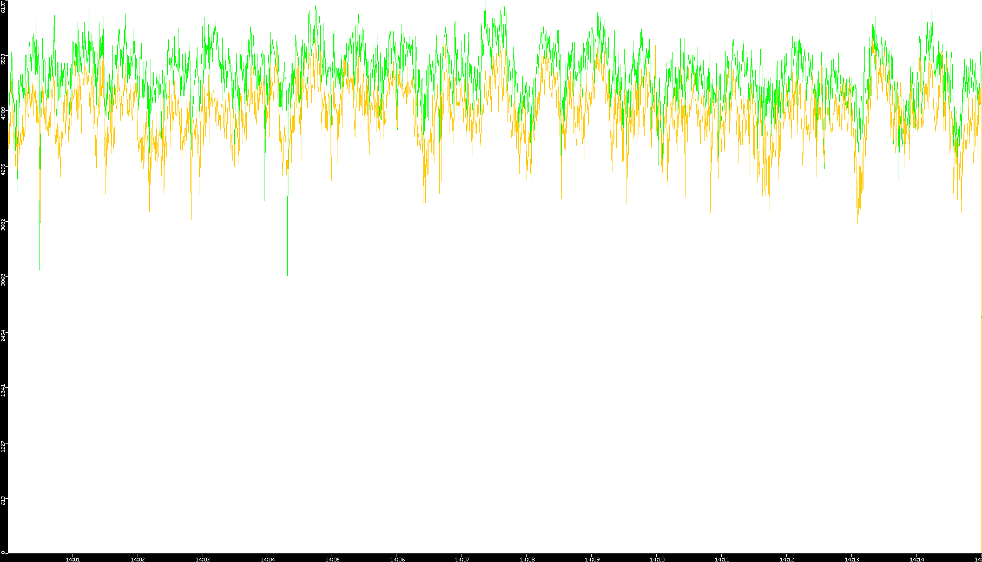Click the 2454 vertical axis label
Viewport: 982px width, 562px height.
pos(4,335)
